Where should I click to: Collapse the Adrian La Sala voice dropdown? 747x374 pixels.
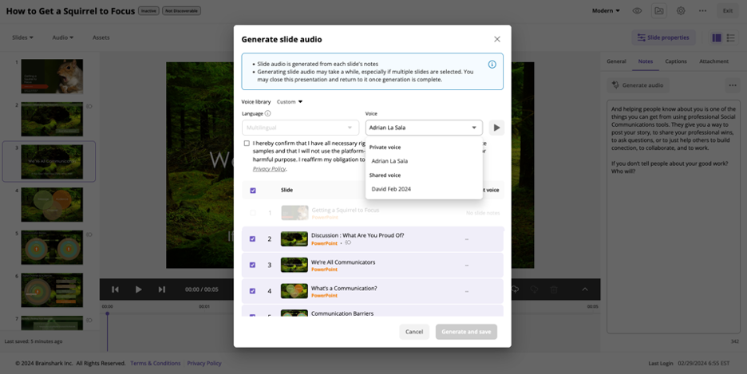[x=474, y=128]
